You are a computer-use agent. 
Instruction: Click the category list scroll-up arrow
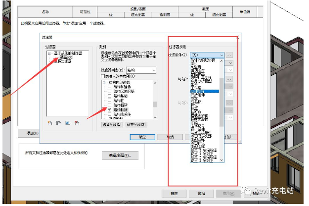point(155,83)
